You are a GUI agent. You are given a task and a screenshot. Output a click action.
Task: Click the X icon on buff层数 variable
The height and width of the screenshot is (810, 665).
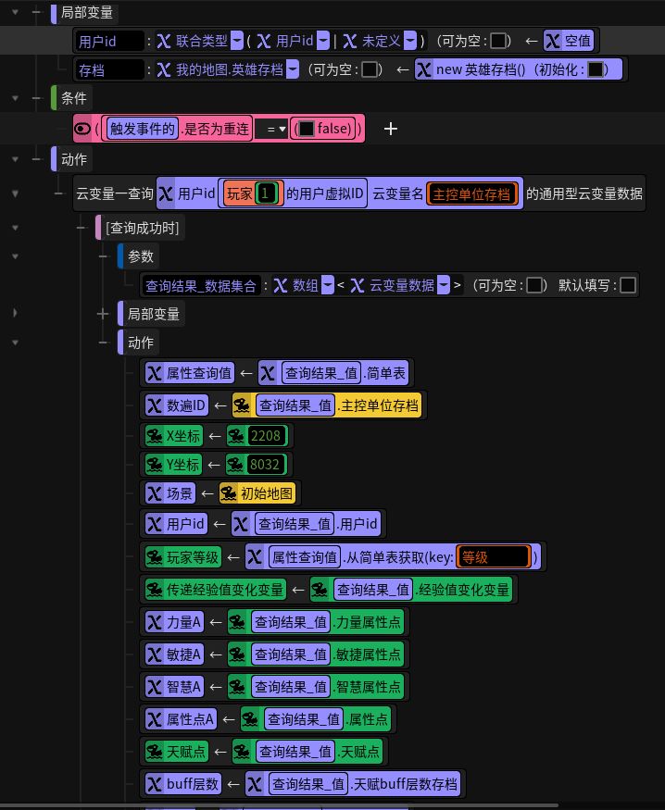[154, 784]
